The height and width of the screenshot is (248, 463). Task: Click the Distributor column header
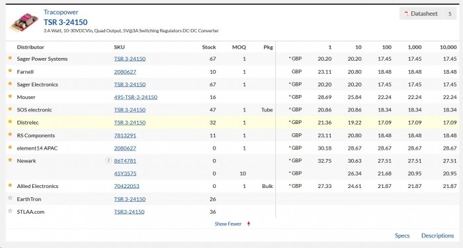30,47
